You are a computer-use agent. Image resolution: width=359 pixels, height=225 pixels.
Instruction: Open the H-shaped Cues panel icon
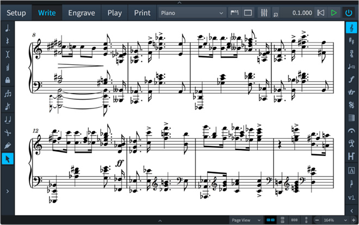point(351,156)
